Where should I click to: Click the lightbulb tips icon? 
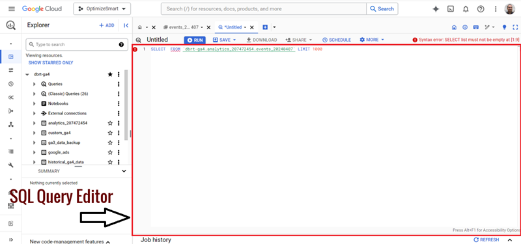pos(504,27)
